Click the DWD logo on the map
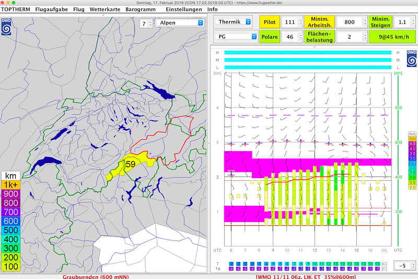The image size is (418, 279). (6, 27)
